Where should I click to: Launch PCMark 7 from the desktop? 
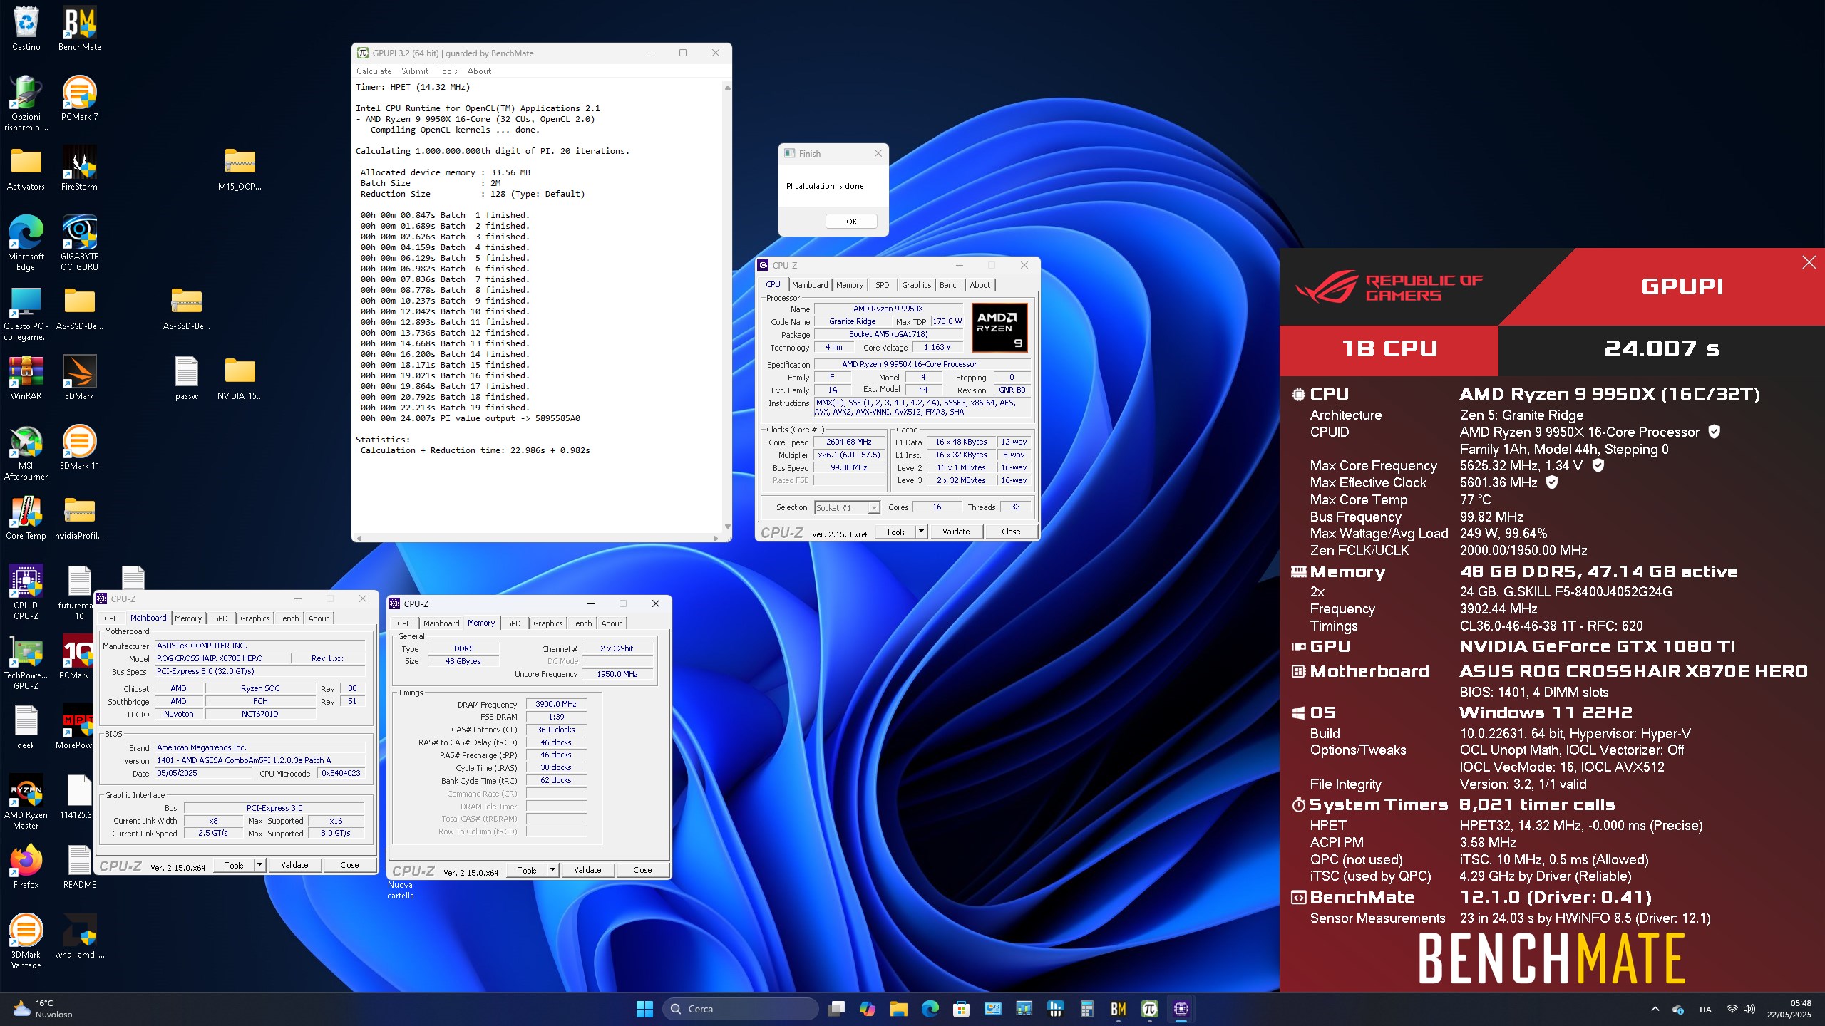click(79, 98)
